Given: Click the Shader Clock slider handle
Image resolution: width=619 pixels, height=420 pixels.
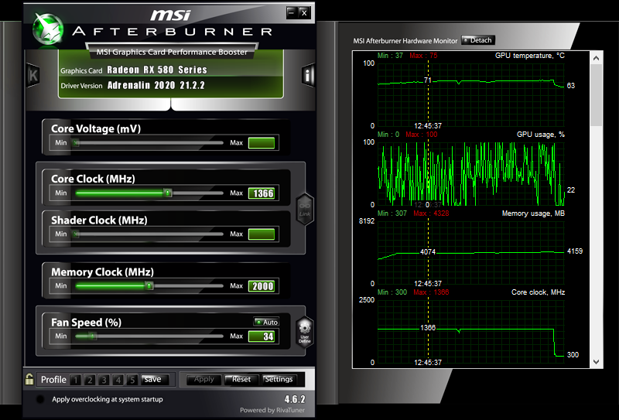Looking at the screenshot, I should tap(75, 234).
